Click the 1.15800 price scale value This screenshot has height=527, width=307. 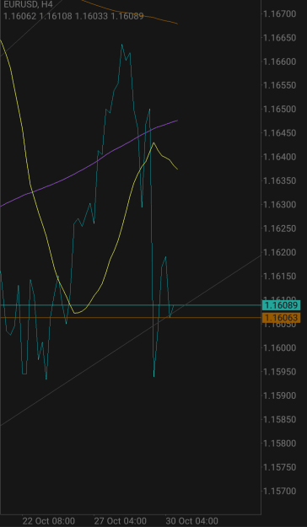click(281, 444)
